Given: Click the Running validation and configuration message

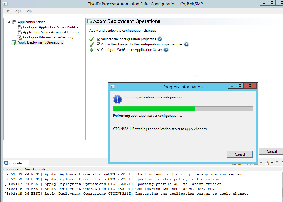Looking at the screenshot, I should [x=155, y=97].
